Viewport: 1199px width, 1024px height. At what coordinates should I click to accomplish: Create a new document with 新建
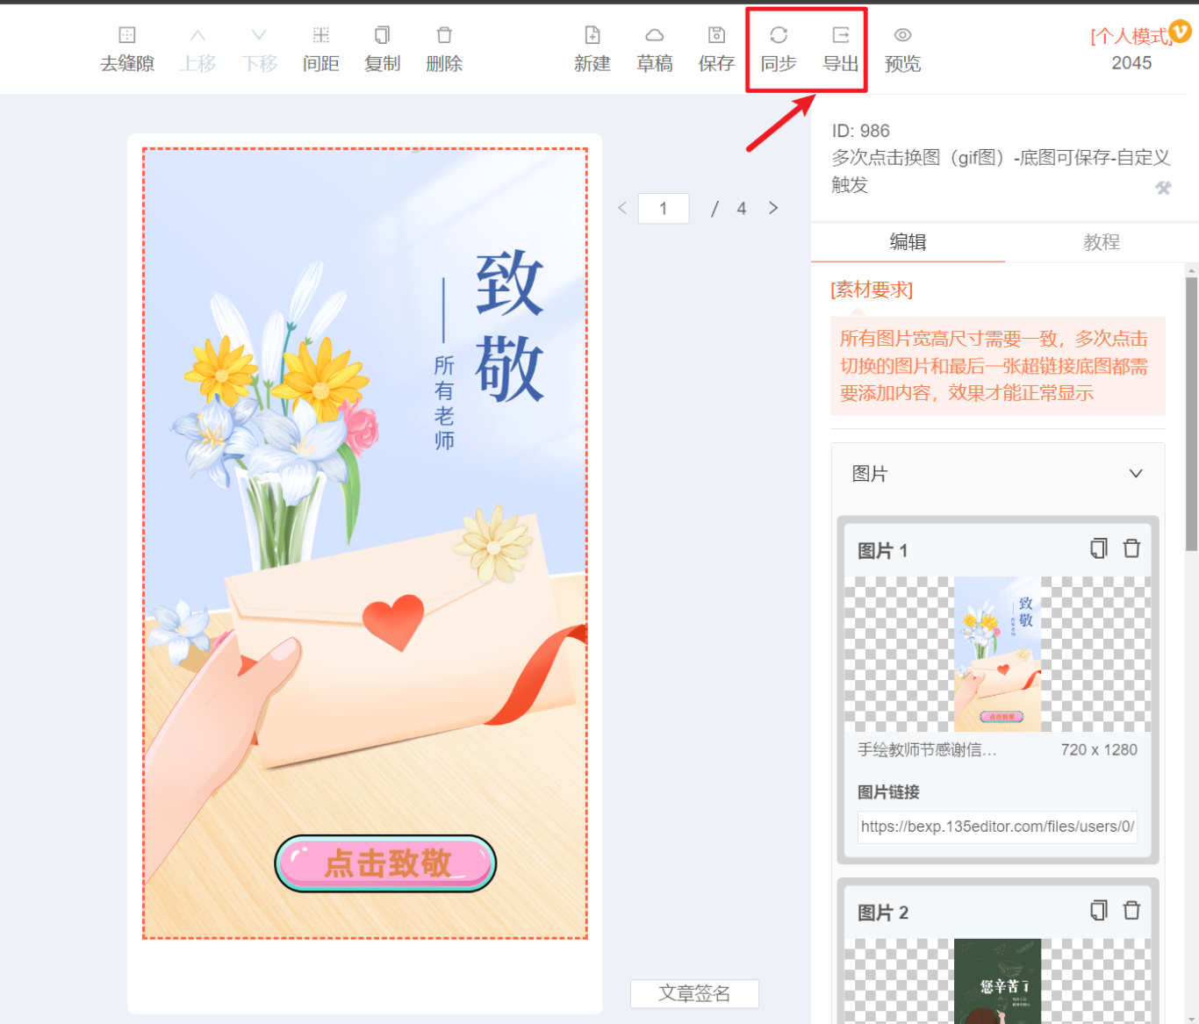click(592, 49)
